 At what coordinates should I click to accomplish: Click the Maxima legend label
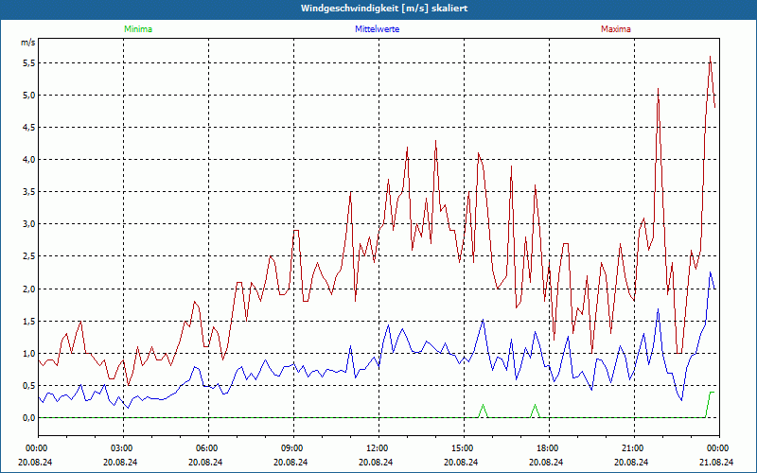(616, 29)
